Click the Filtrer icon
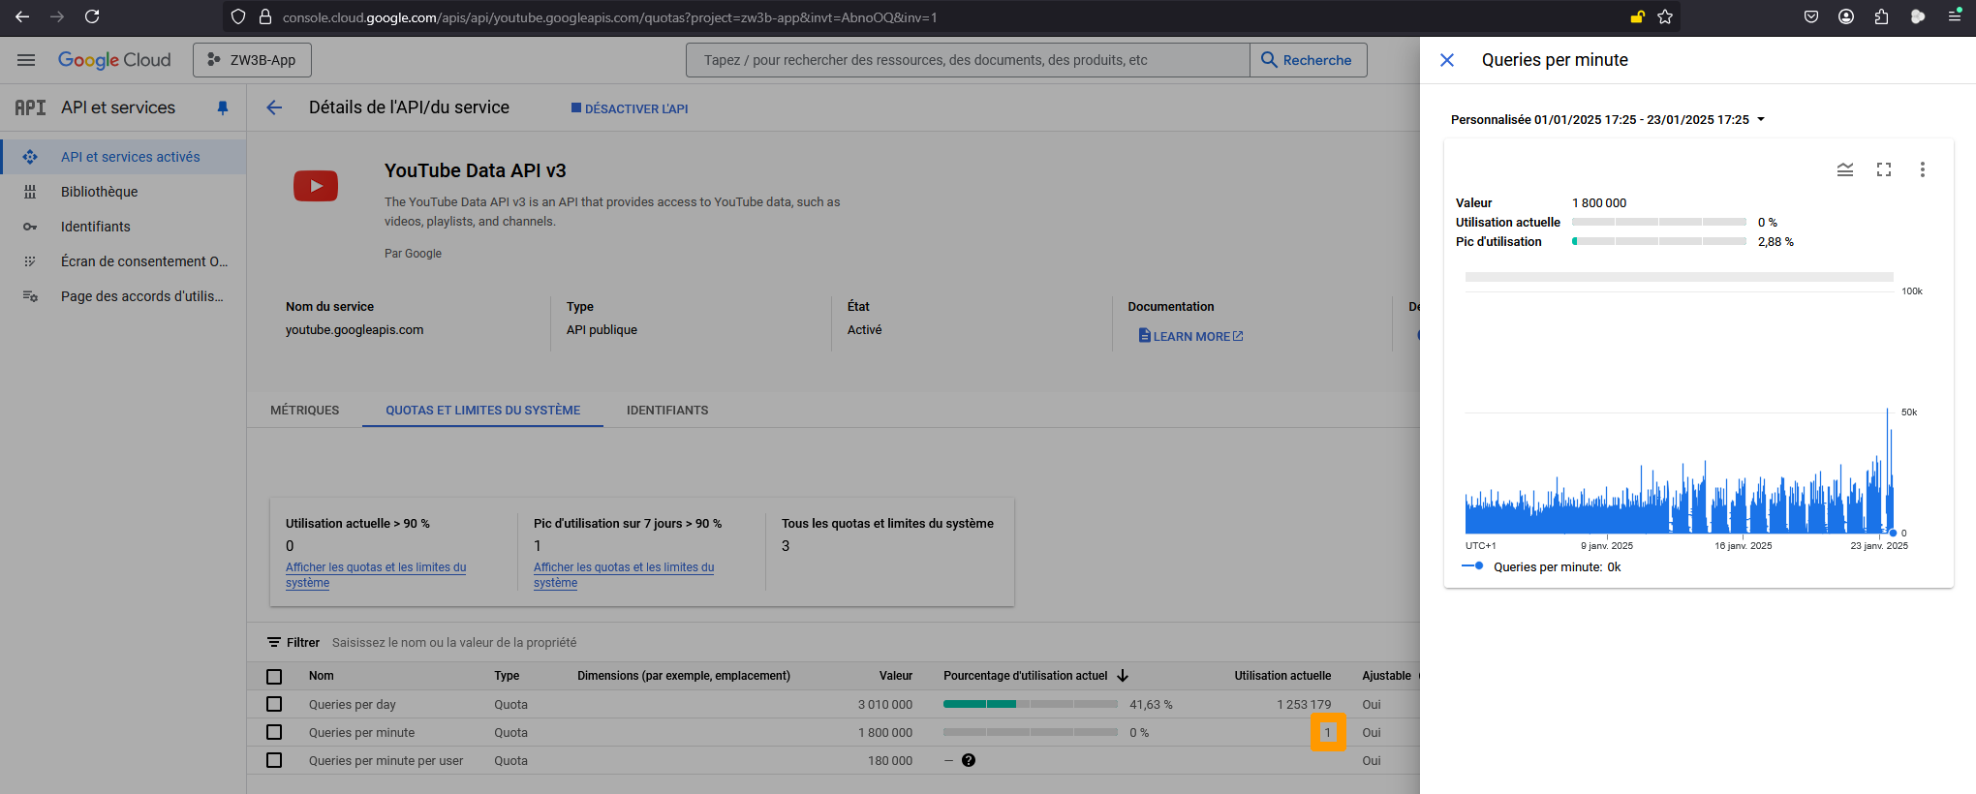Screen dimensions: 1976x794 274,643
